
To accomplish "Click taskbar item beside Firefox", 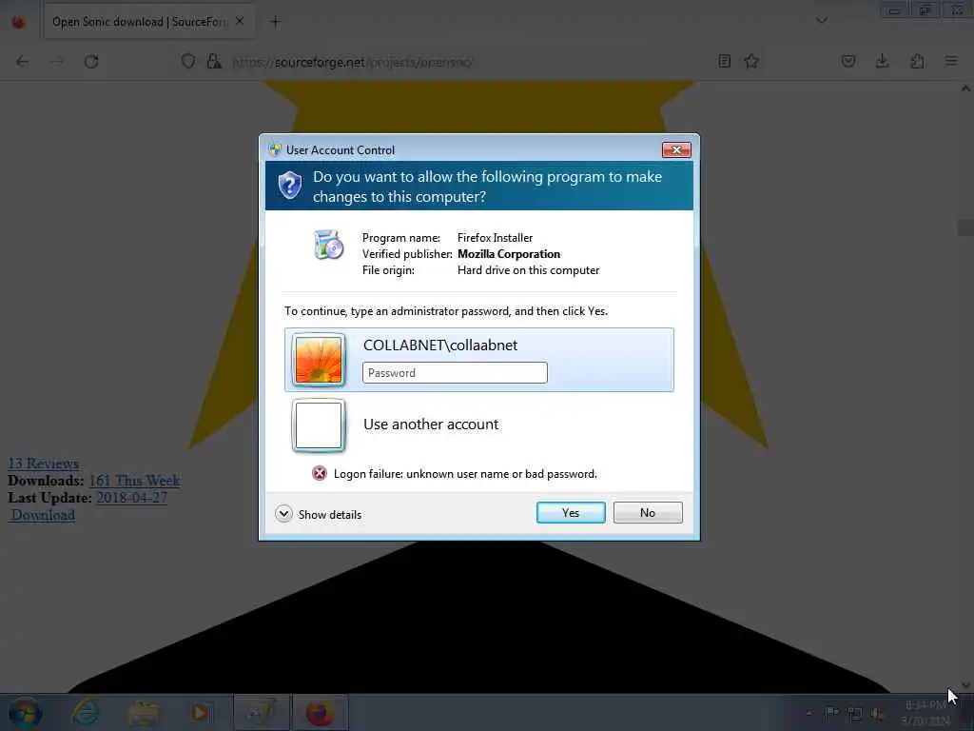I will pos(262,712).
